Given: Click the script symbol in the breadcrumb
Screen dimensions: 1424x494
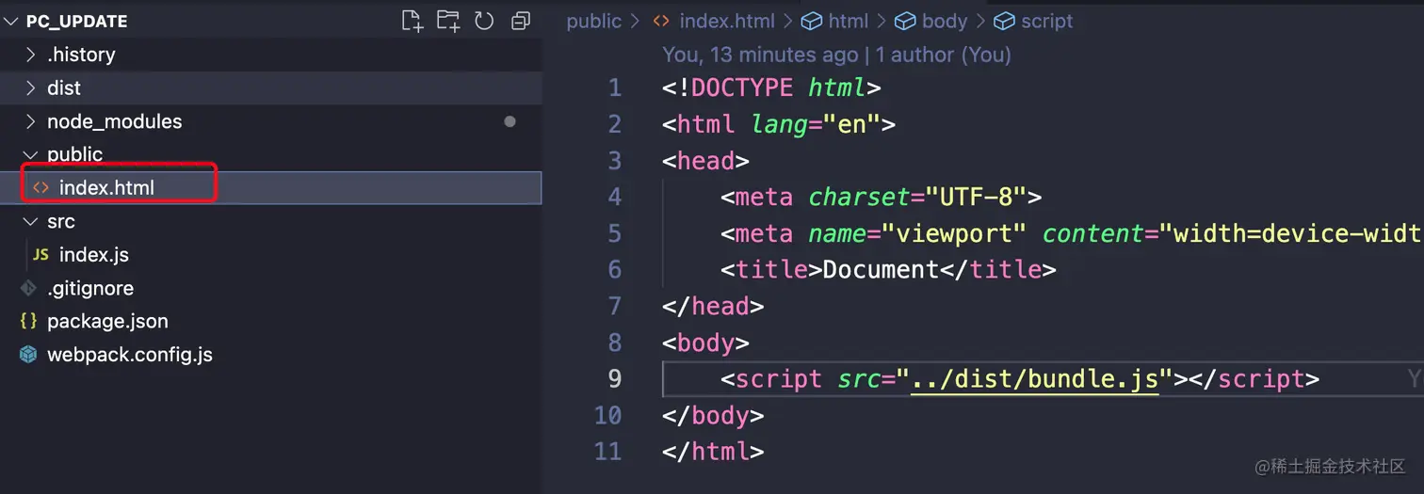Looking at the screenshot, I should coord(1047,21).
